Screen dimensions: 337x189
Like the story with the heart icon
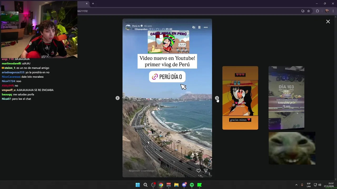click(x=199, y=171)
